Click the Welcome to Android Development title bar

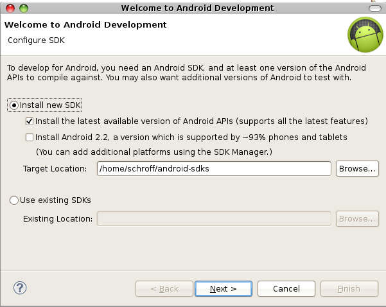point(193,8)
